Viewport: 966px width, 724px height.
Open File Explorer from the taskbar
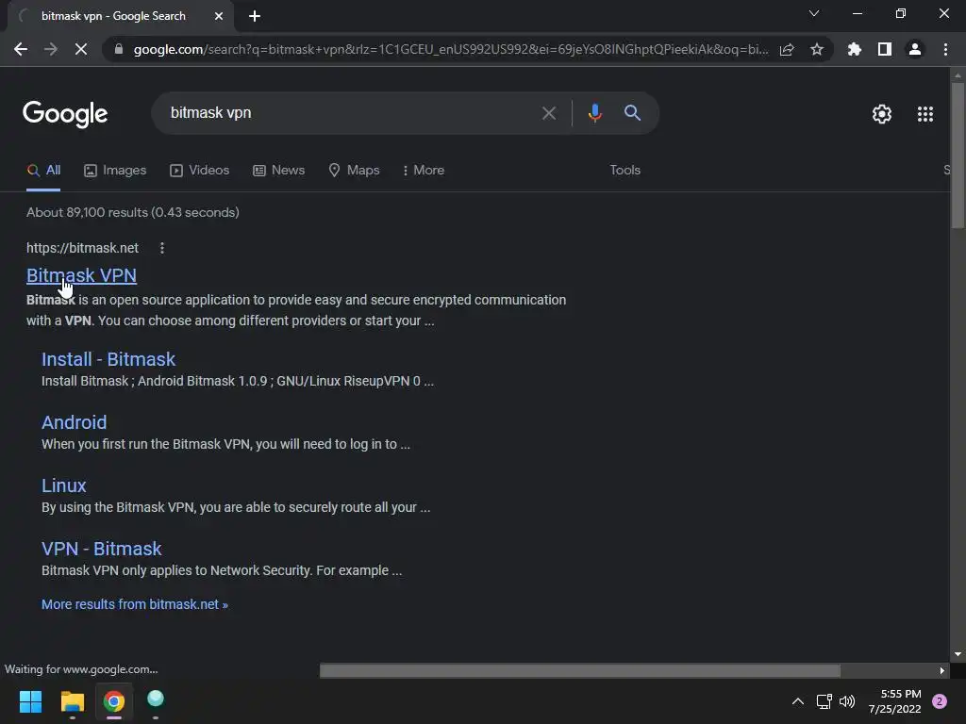(x=72, y=701)
